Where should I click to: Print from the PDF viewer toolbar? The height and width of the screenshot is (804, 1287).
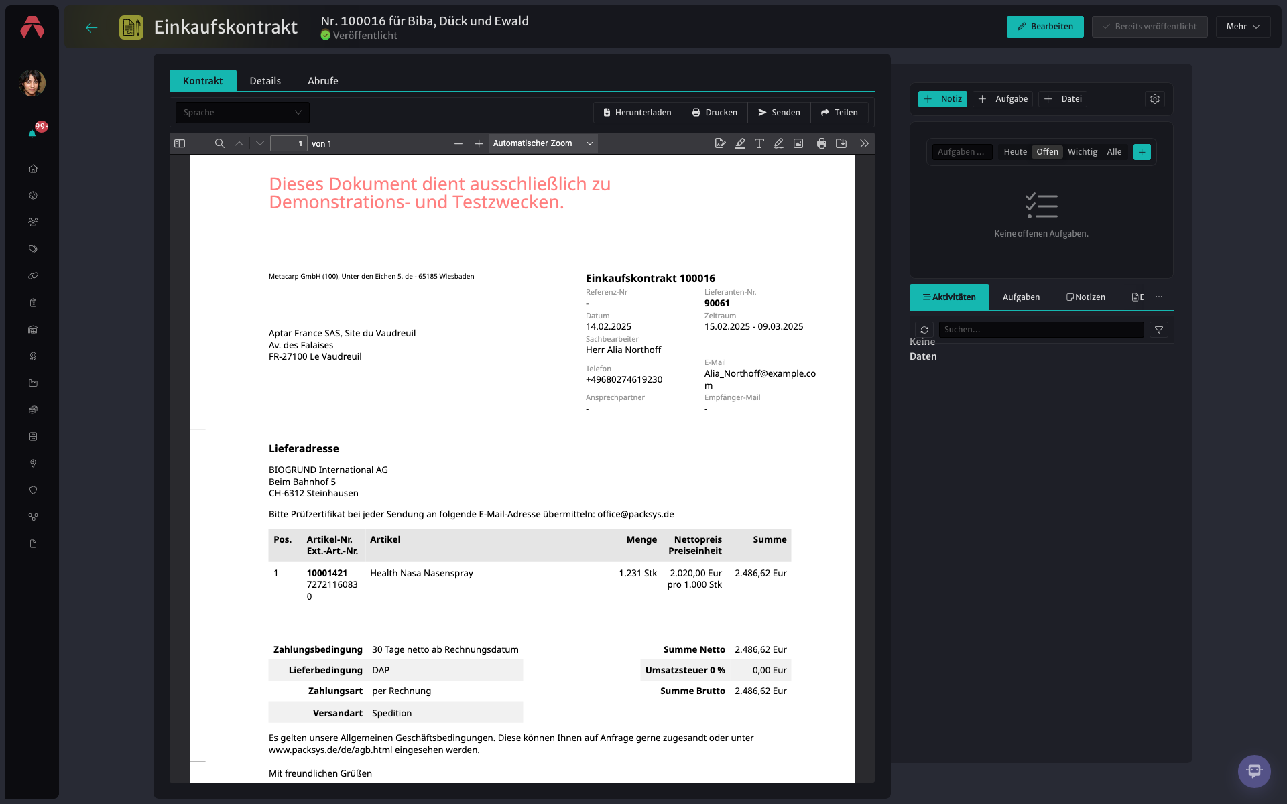[x=822, y=143]
